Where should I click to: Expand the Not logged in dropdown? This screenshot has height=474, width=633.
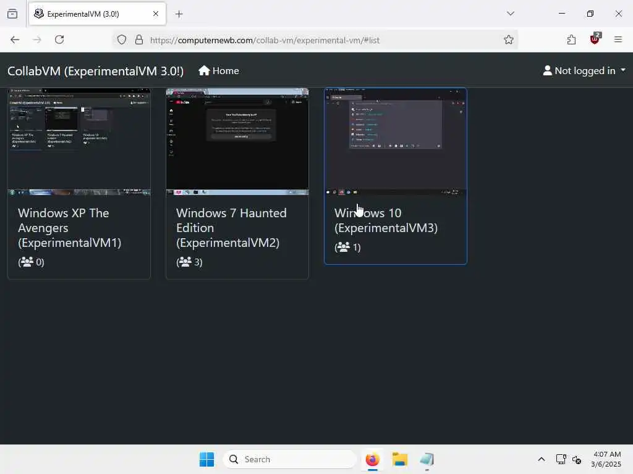[584, 70]
